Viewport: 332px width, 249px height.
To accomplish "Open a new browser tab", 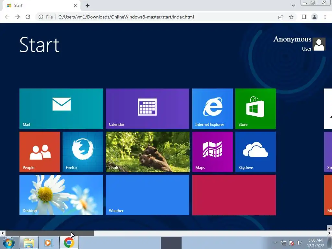I will [88, 6].
